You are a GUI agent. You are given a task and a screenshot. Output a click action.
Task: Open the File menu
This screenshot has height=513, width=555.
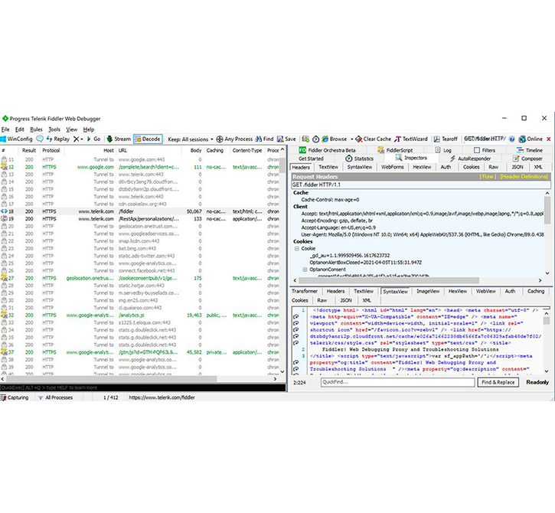pyautogui.click(x=5, y=129)
